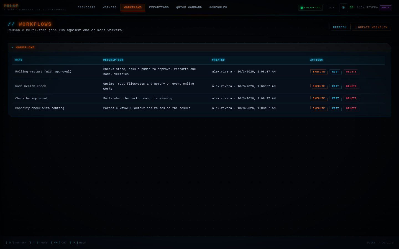Execute the Node health check workflow
The width and height of the screenshot is (399, 249).
pyautogui.click(x=319, y=86)
